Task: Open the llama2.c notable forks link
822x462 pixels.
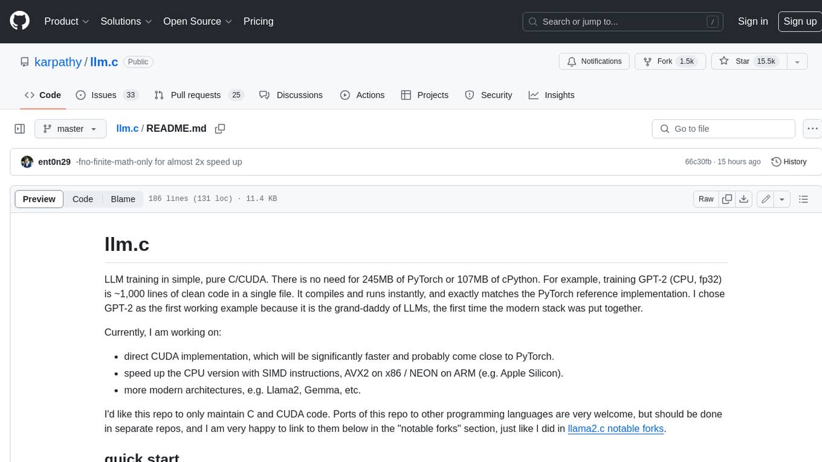Action: click(616, 429)
